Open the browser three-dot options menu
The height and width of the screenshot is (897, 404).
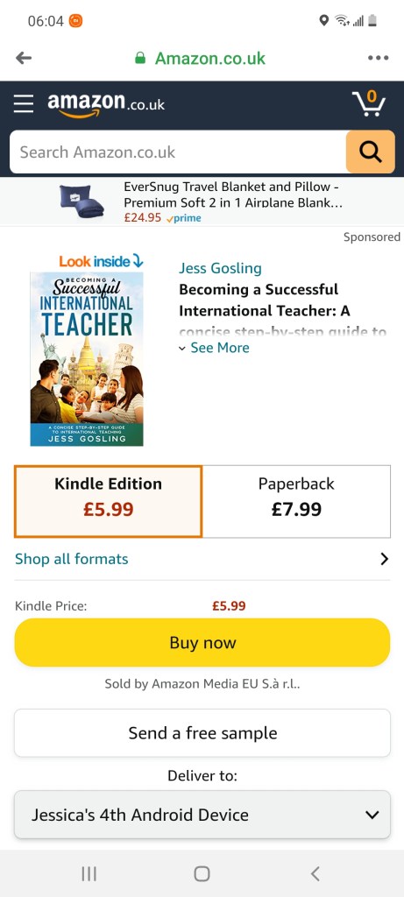click(x=379, y=58)
